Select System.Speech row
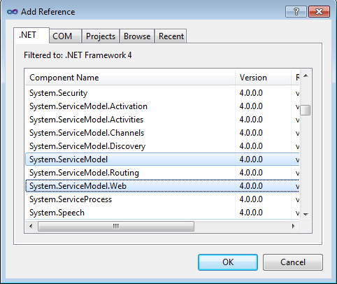The height and width of the screenshot is (284, 337). click(x=162, y=213)
